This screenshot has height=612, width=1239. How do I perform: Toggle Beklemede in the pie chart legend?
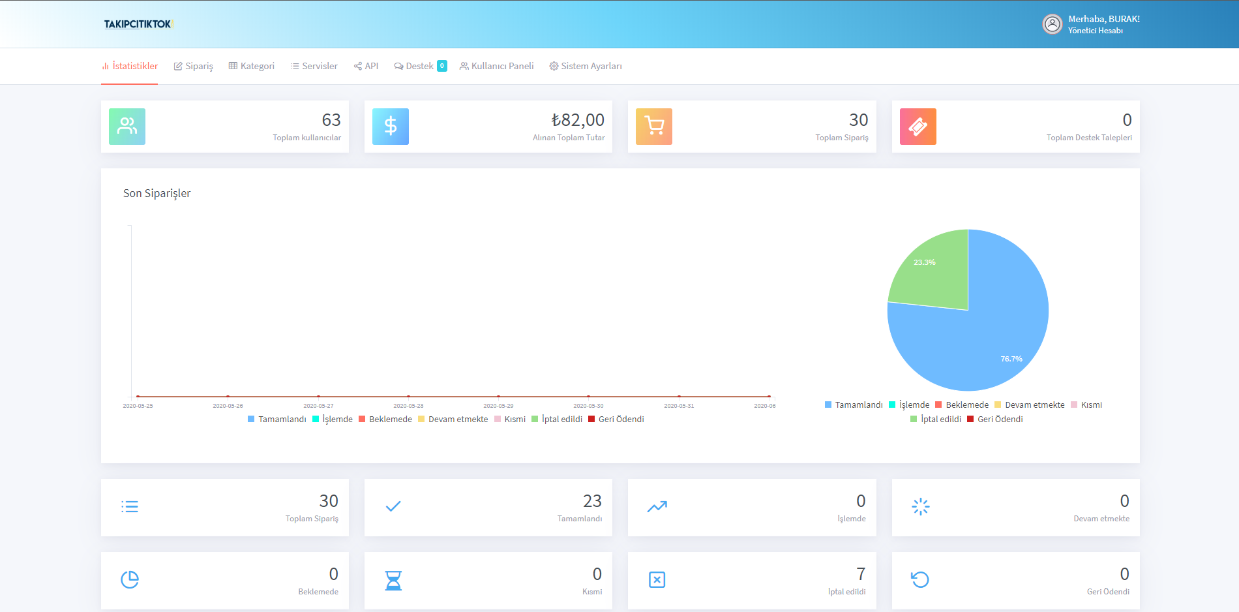962,405
